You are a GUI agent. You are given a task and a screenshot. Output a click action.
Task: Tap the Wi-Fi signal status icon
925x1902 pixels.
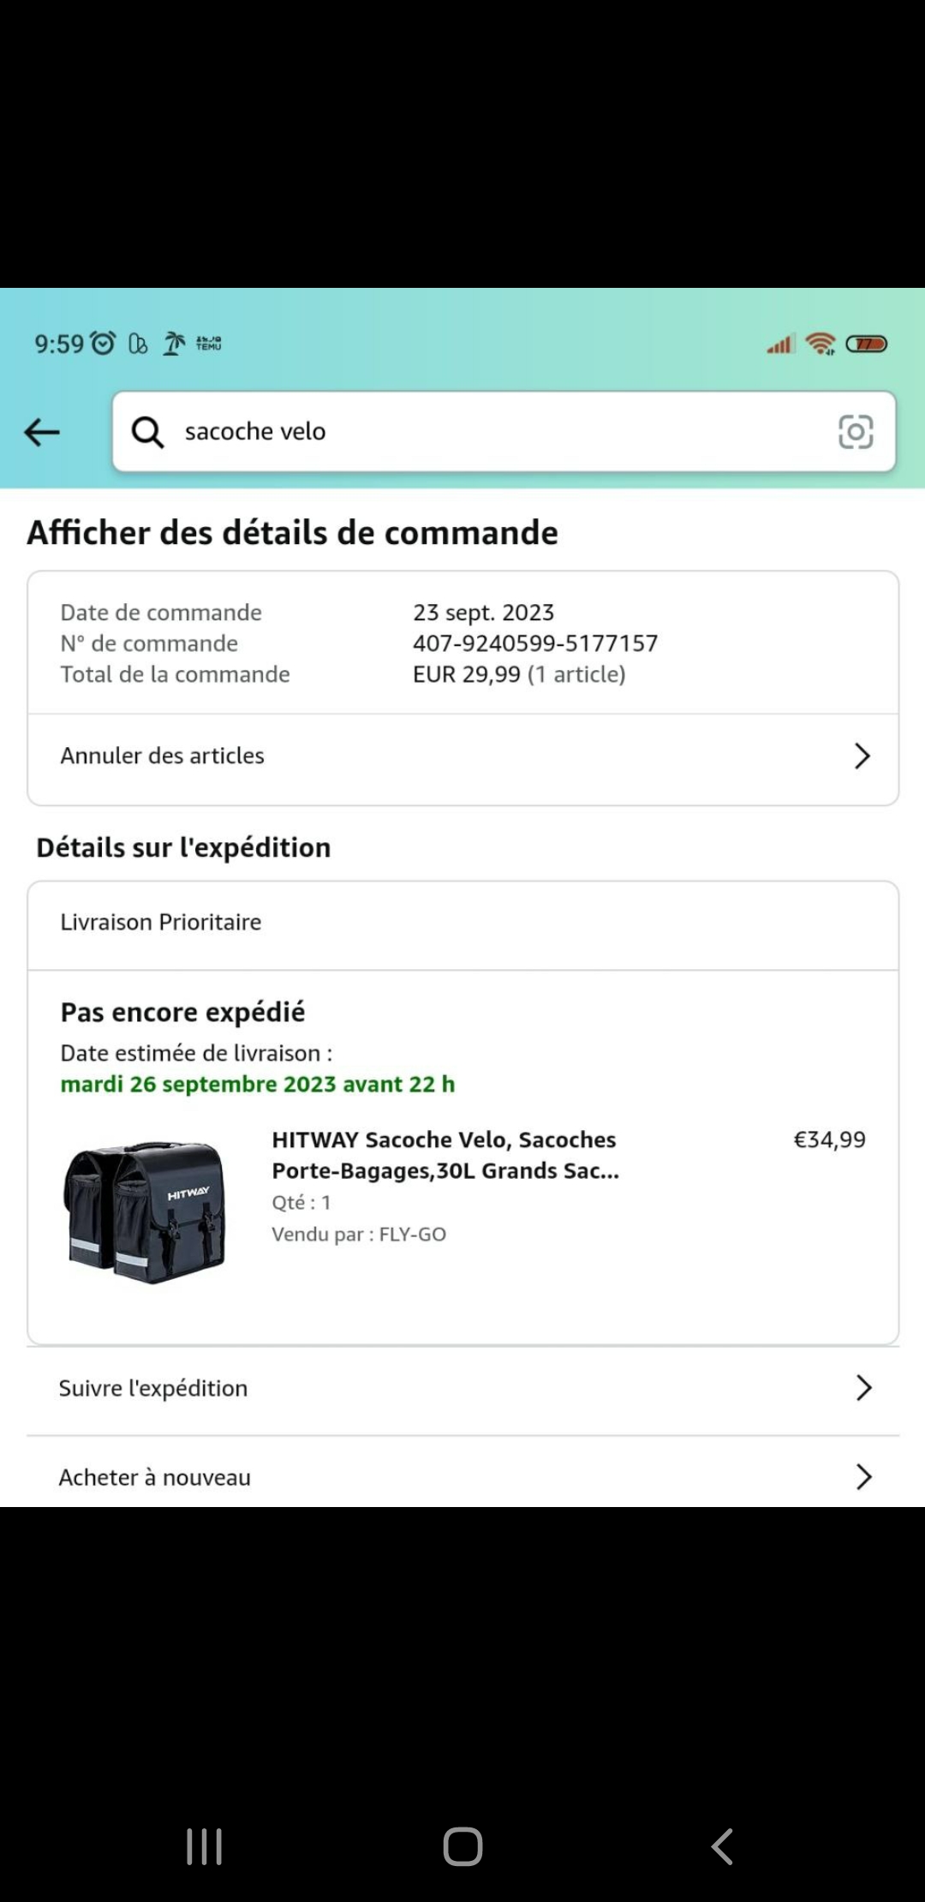(821, 344)
